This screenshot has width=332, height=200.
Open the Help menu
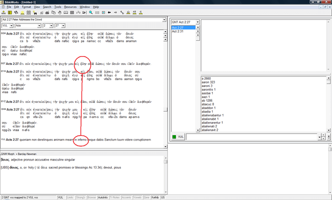96,7
